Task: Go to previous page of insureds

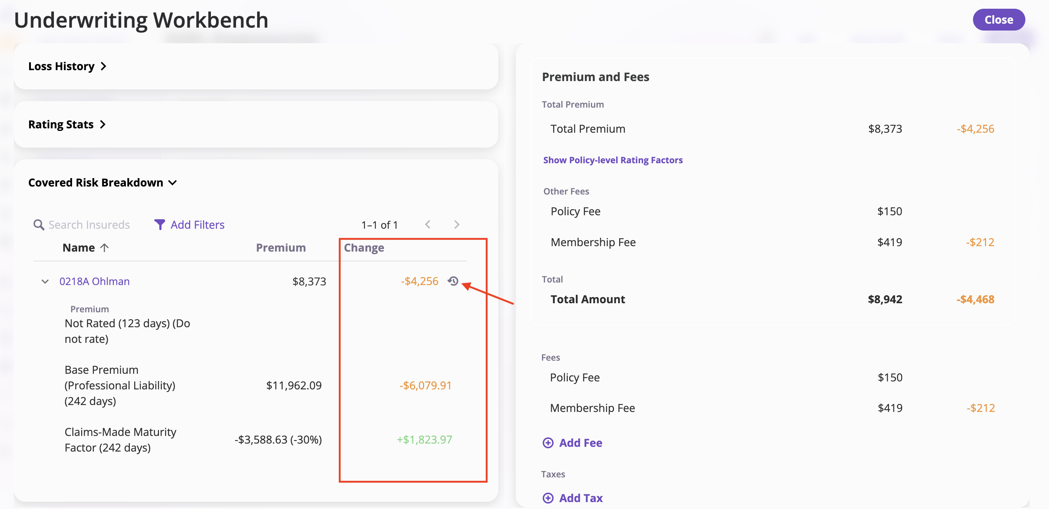Action: 428,224
